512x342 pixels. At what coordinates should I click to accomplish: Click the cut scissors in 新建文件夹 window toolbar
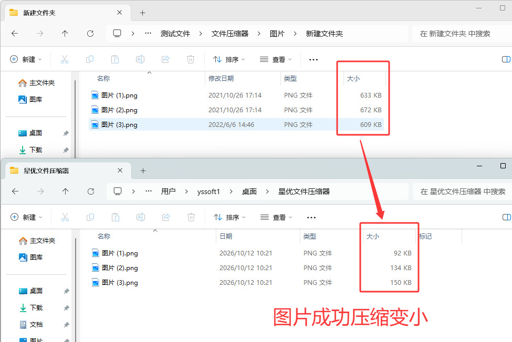pos(65,59)
